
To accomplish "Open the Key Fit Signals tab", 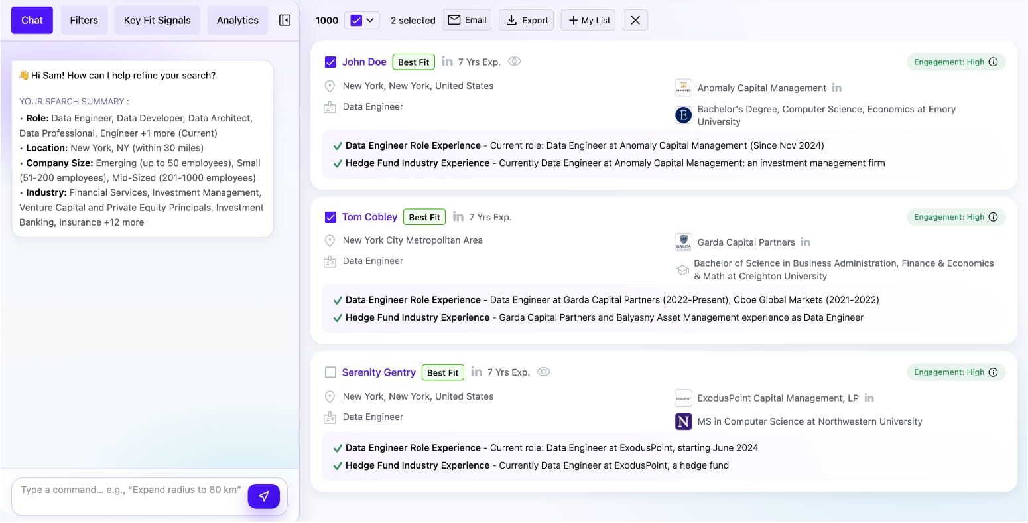I will 157,20.
